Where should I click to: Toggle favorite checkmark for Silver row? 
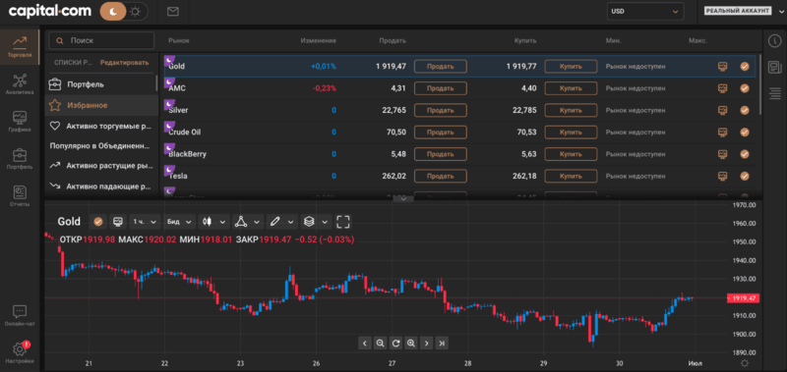[745, 110]
